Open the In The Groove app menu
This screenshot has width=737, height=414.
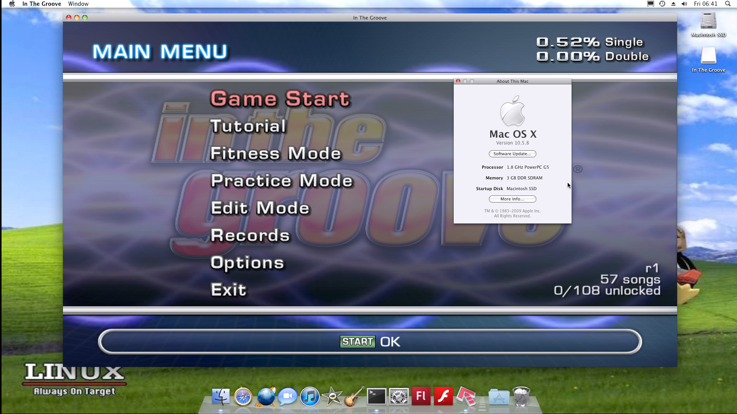41,4
